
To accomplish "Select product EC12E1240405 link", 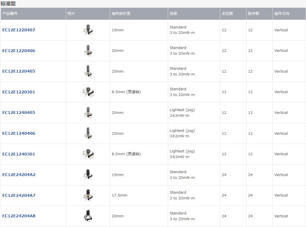I will click(x=19, y=113).
